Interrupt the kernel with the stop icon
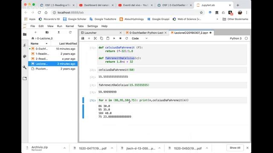This screenshot has width=273, height=153. pos(120,38)
